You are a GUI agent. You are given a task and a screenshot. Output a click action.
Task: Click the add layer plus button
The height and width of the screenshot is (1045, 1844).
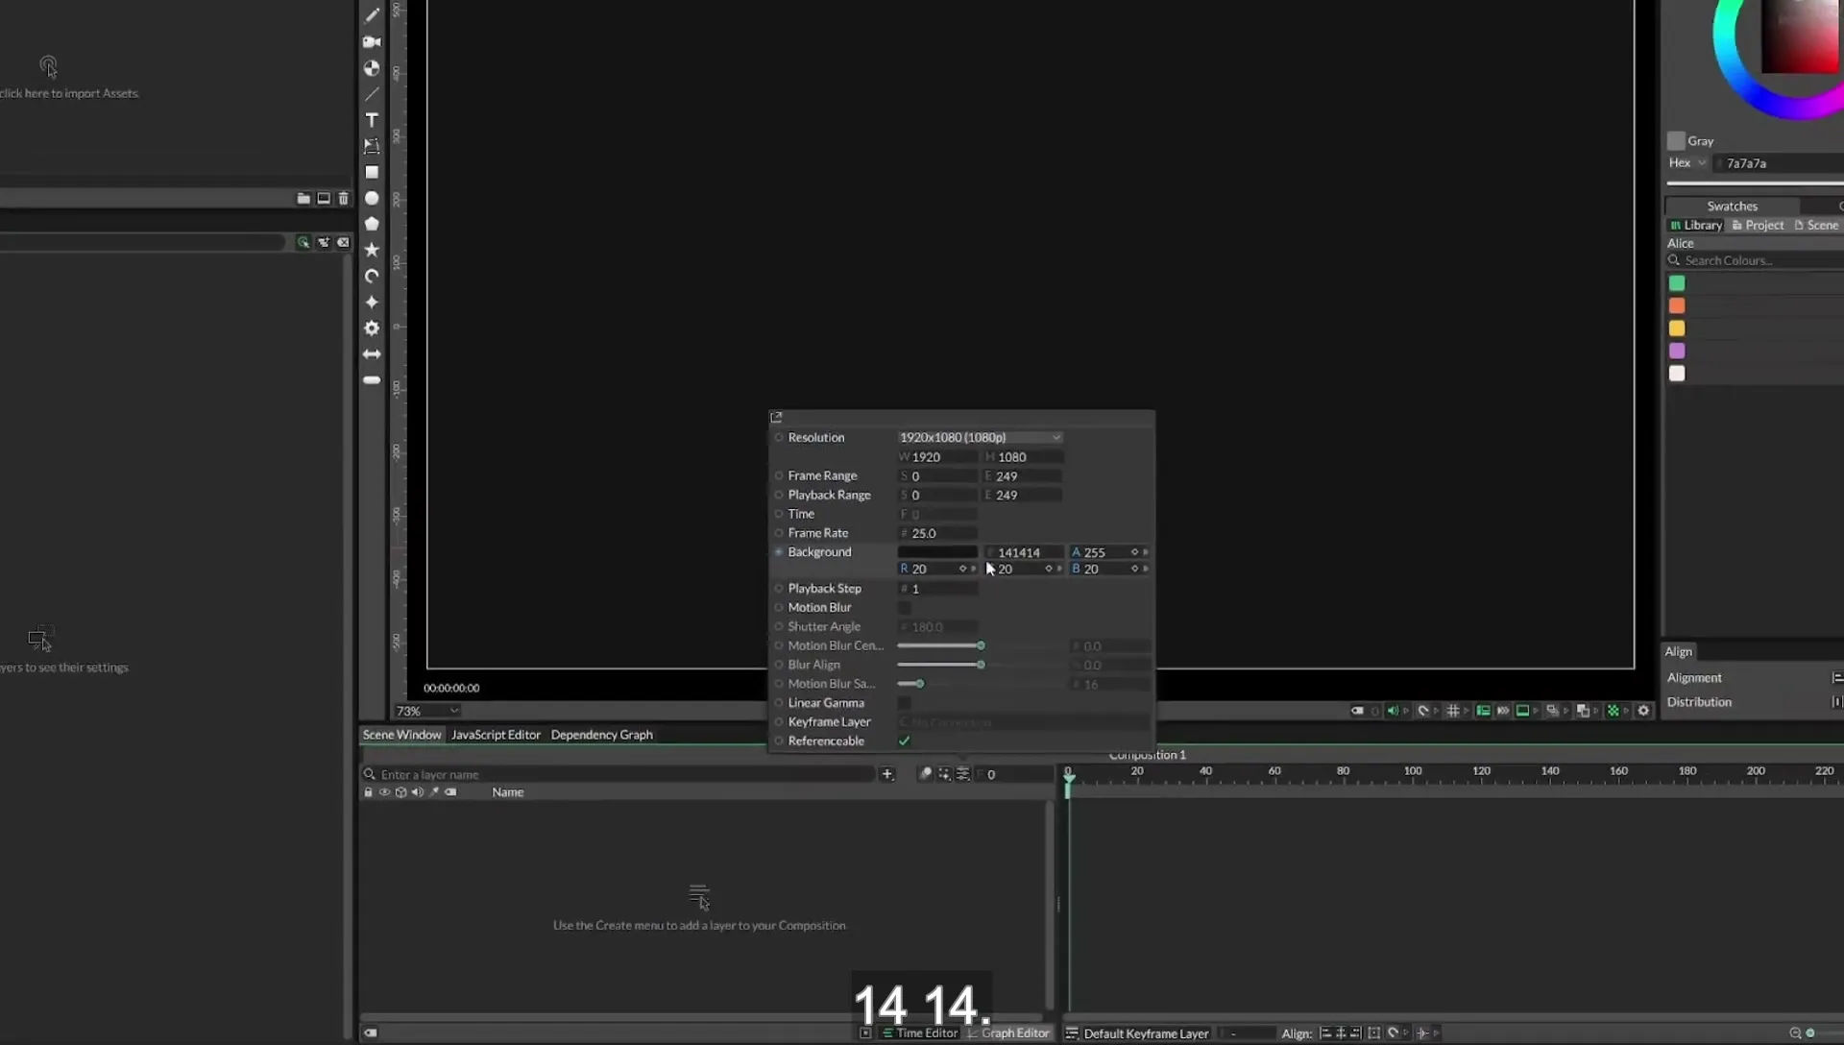pos(886,774)
